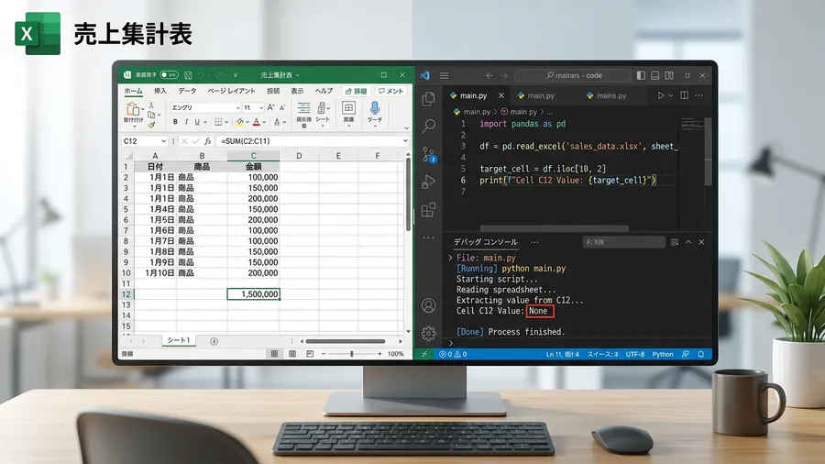Image resolution: width=825 pixels, height=464 pixels.
Task: Toggle the primary sidebar layout icon in VS Code
Action: pyautogui.click(x=641, y=76)
